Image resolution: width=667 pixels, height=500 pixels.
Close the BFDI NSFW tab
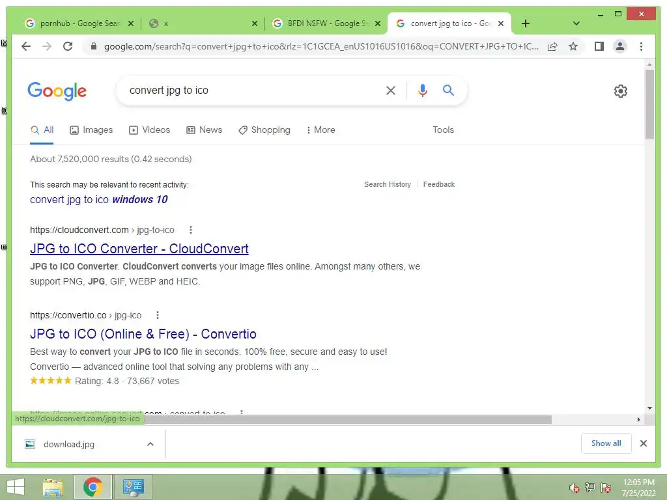point(377,23)
